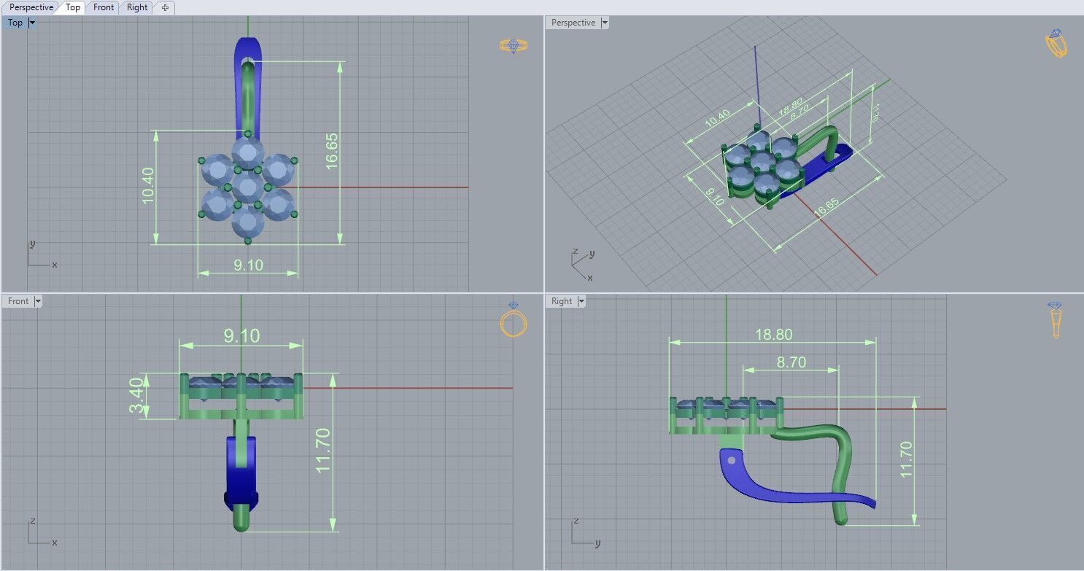Select the 9.10 dimension in Front viewport
Image resolution: width=1084 pixels, height=571 pixels.
241,336
